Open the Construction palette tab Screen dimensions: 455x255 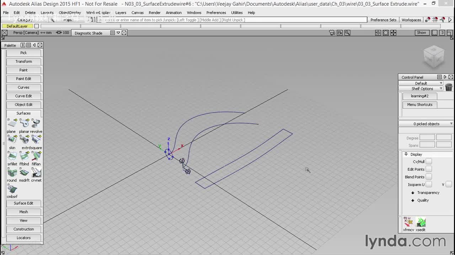23,229
